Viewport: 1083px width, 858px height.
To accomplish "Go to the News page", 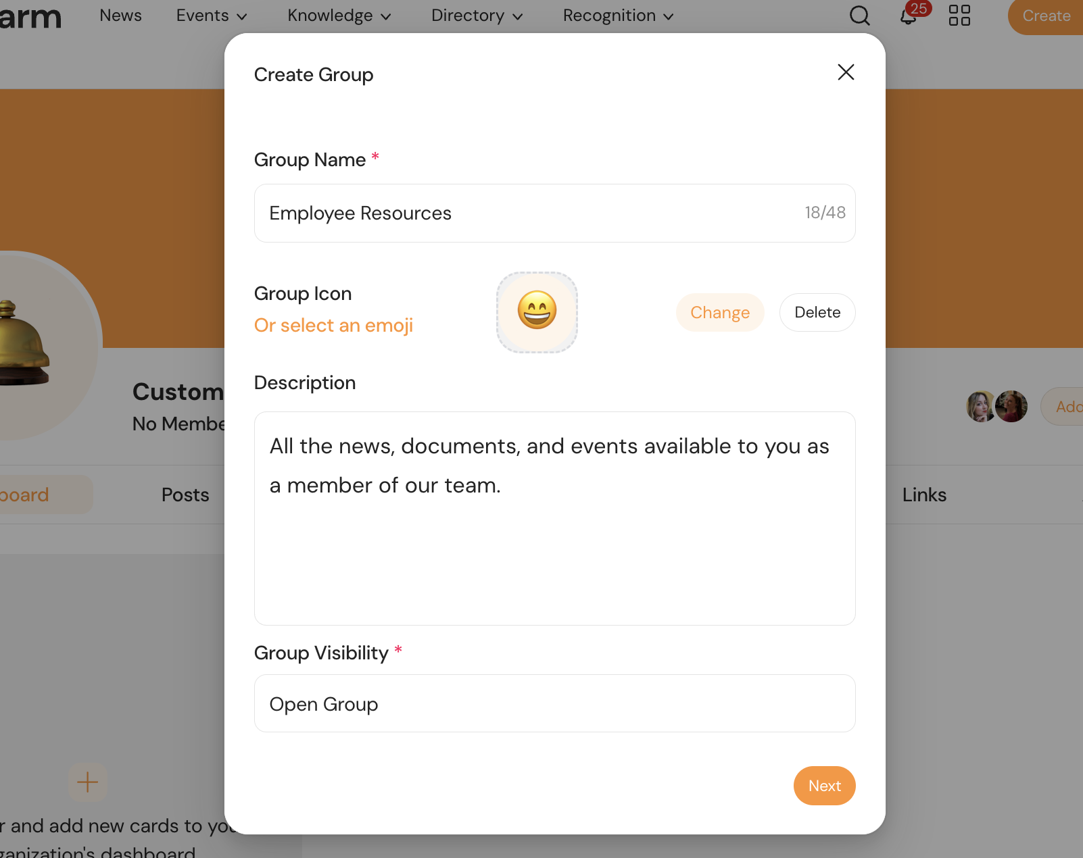I will pos(120,16).
